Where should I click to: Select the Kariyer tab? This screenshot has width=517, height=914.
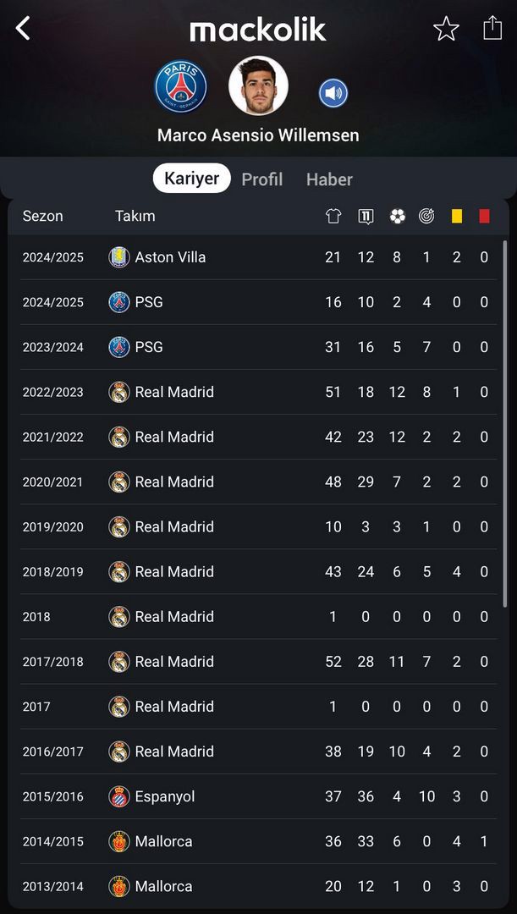(192, 179)
